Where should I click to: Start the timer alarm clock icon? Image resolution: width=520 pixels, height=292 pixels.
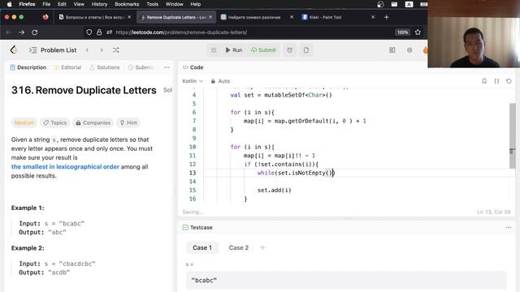290,50
